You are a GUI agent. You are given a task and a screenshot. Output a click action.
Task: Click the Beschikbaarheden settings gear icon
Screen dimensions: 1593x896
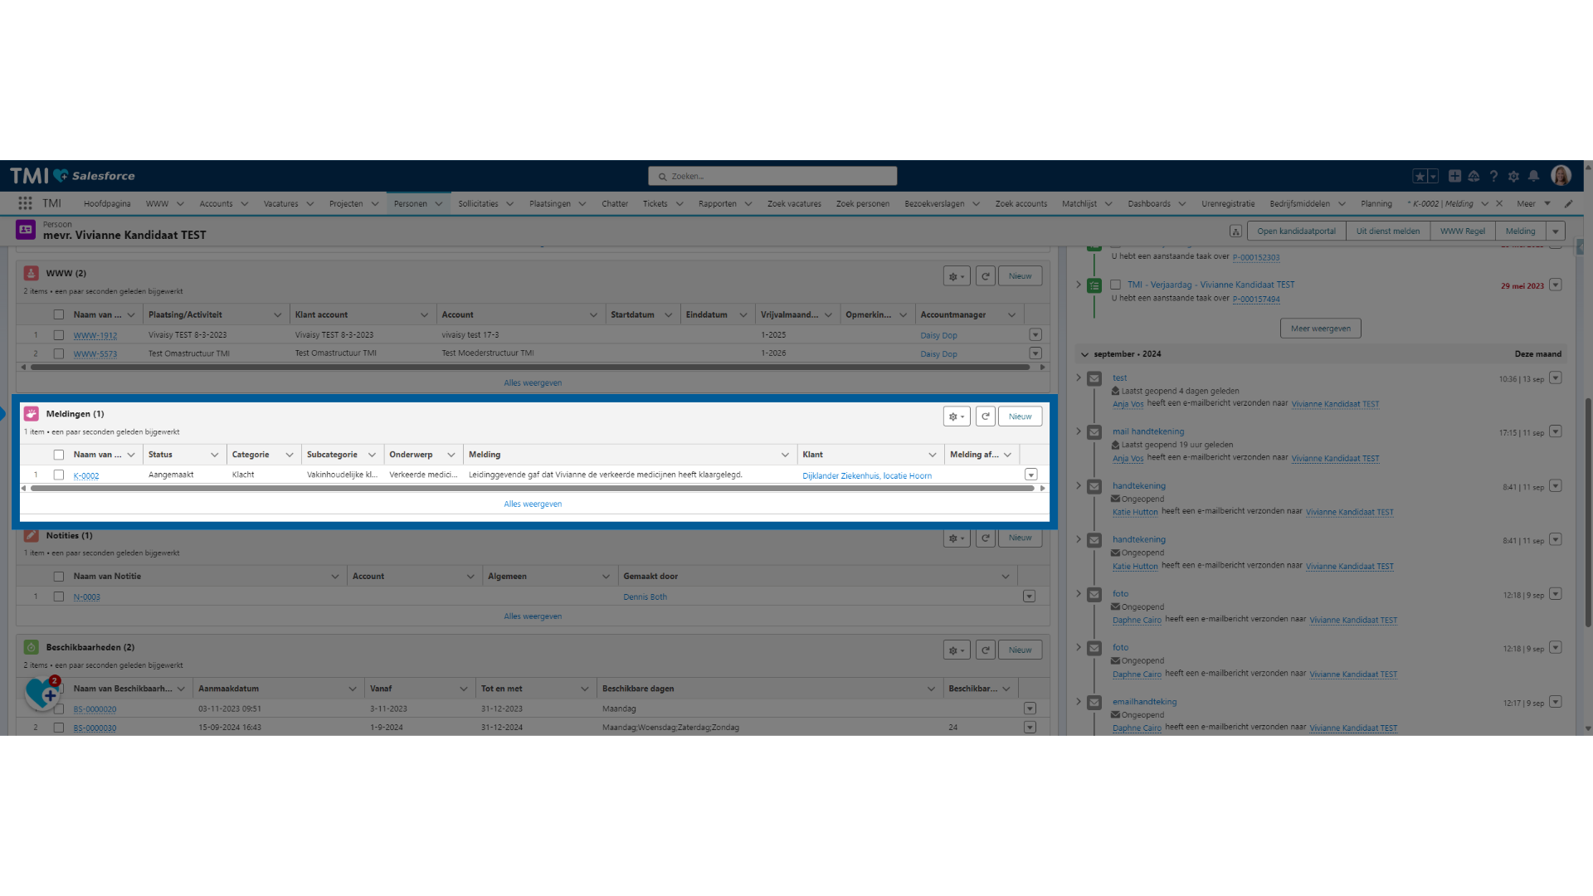pyautogui.click(x=957, y=650)
